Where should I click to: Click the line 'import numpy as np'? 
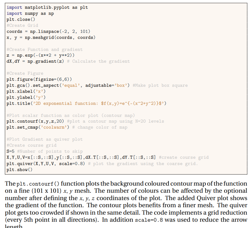tap(30, 13)
